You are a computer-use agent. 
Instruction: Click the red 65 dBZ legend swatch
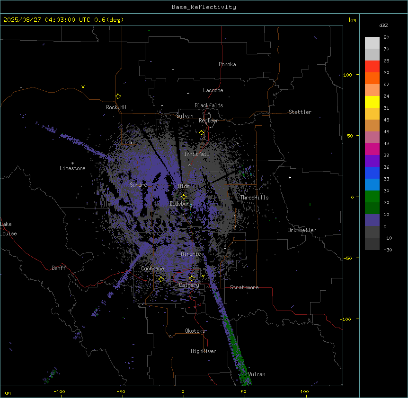[x=372, y=67]
